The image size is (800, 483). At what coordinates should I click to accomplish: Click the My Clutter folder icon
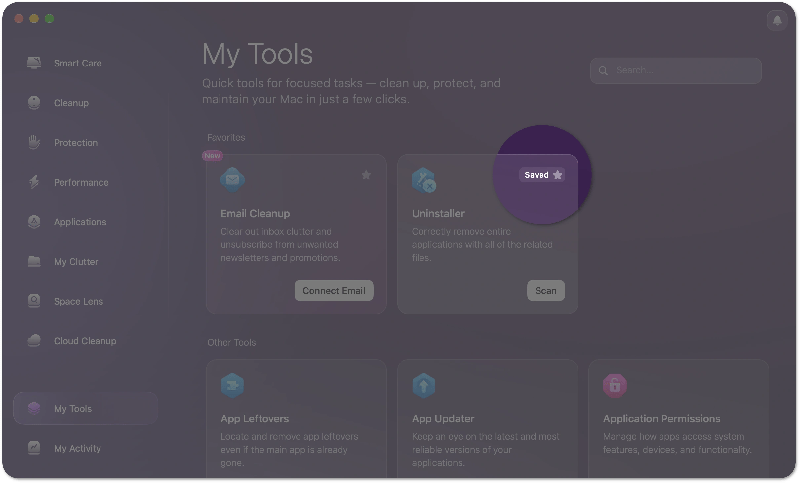coord(34,261)
